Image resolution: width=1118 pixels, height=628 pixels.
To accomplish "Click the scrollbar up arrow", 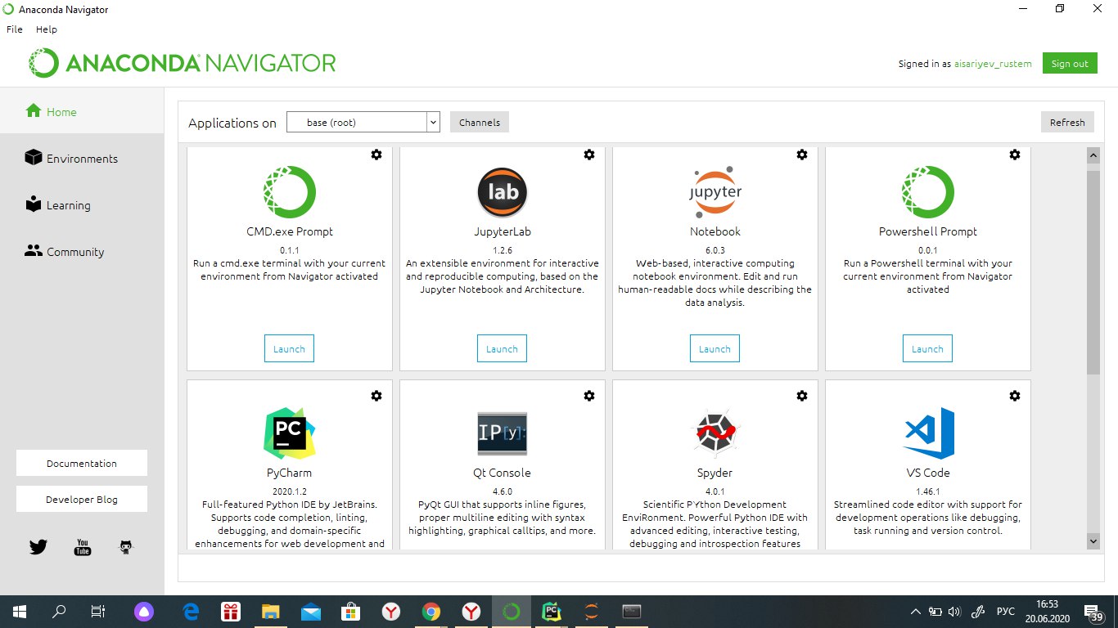I will 1093,155.
